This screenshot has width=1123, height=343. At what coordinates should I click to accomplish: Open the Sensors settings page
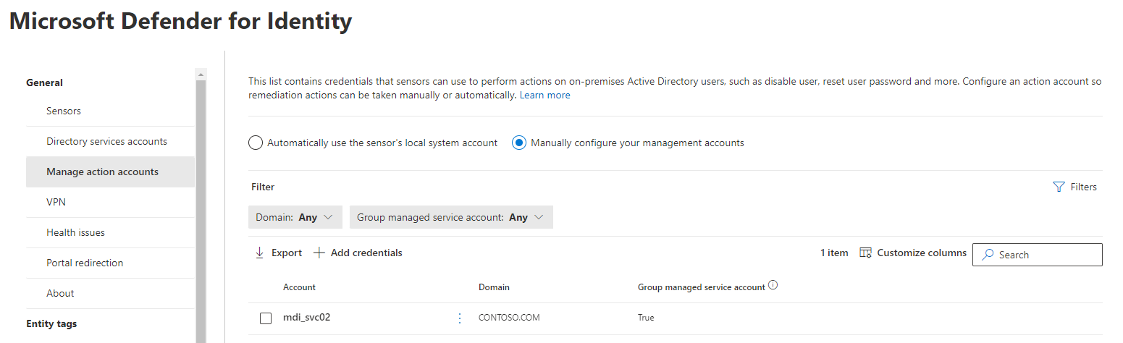[64, 111]
